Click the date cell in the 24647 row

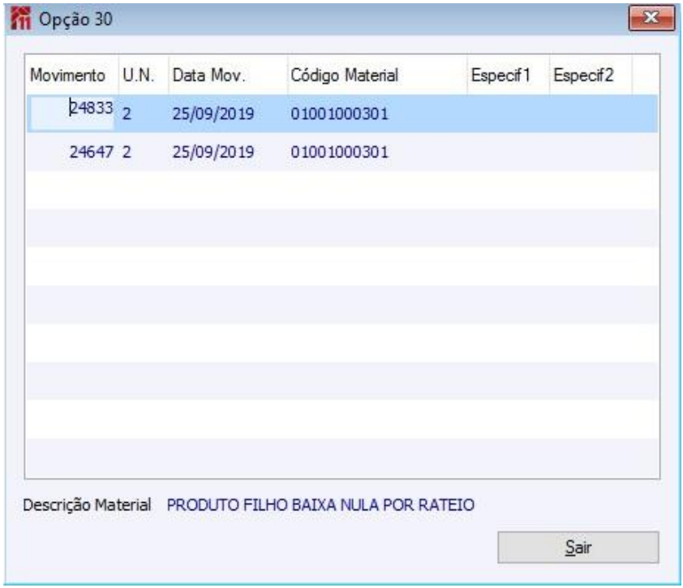pyautogui.click(x=213, y=152)
